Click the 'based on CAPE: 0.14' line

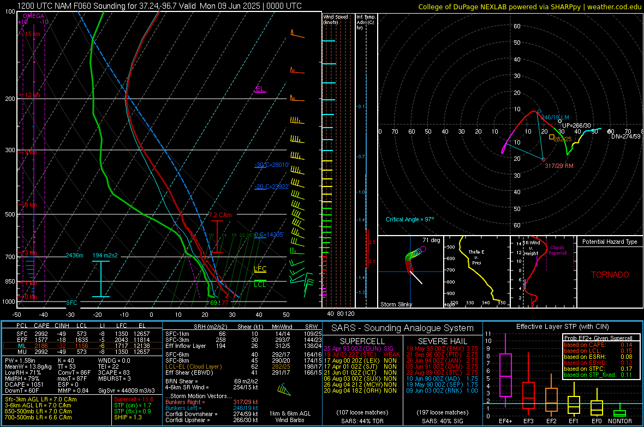point(598,345)
